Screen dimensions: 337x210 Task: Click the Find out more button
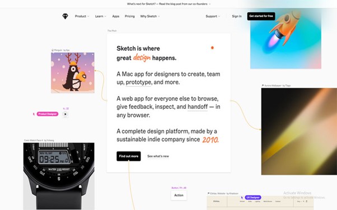pyautogui.click(x=129, y=156)
